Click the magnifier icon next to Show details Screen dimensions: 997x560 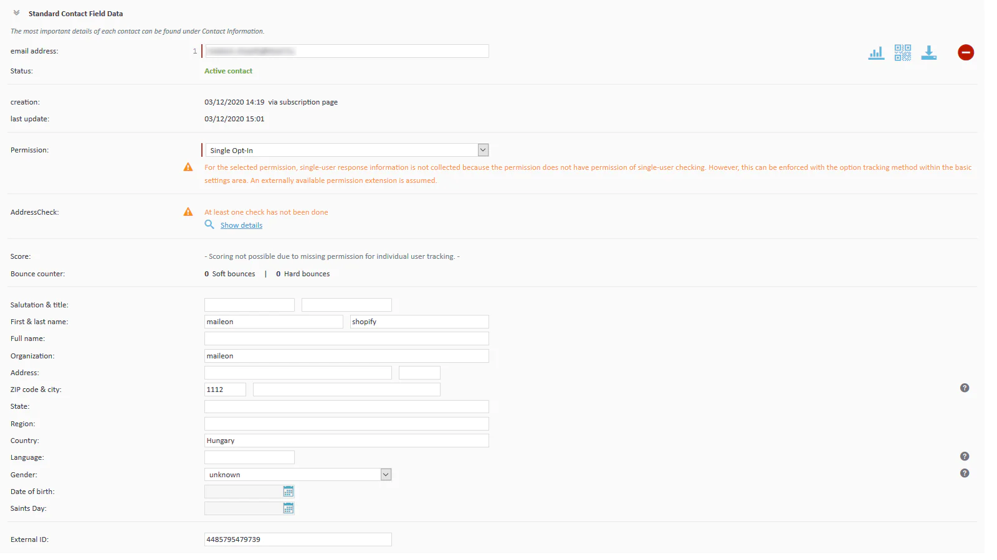209,225
